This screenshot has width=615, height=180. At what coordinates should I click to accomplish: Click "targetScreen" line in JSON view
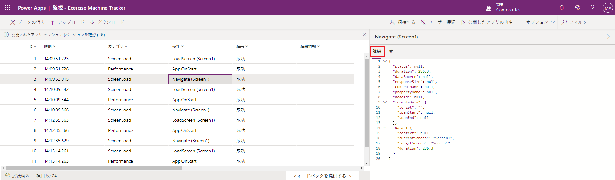point(425,143)
